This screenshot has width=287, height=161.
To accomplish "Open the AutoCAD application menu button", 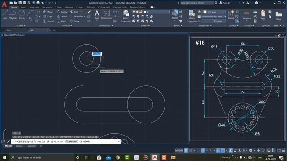I will coord(4,4).
